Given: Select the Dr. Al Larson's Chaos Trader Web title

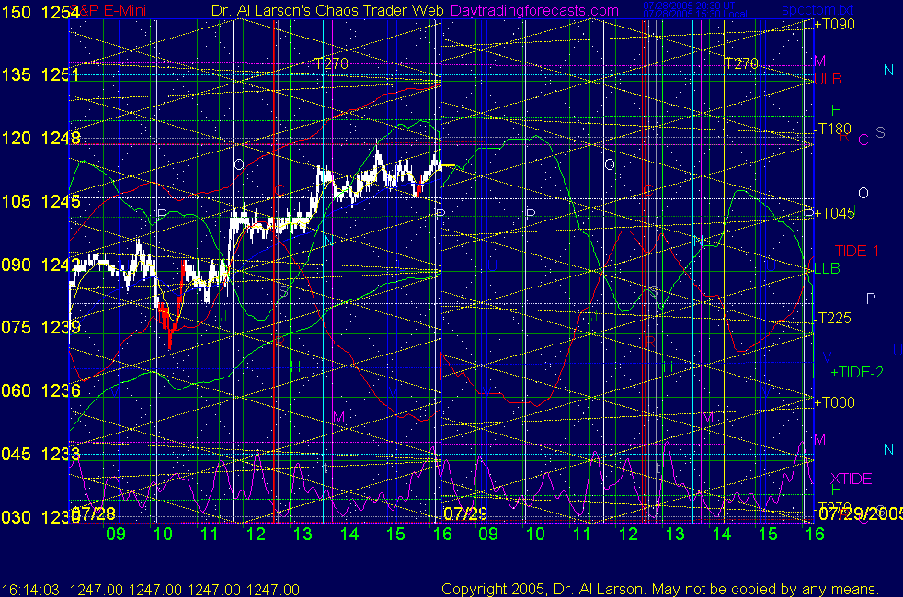Looking at the screenshot, I should click(327, 10).
